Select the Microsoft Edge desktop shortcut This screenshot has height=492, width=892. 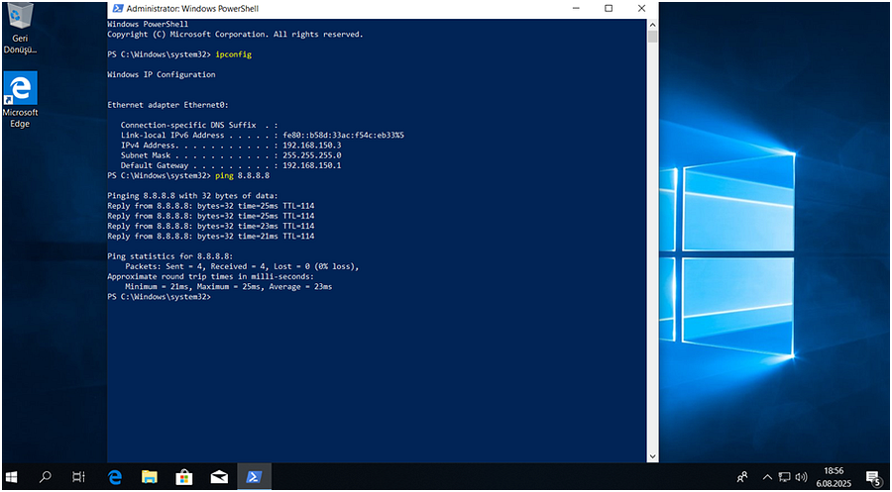coord(20,99)
